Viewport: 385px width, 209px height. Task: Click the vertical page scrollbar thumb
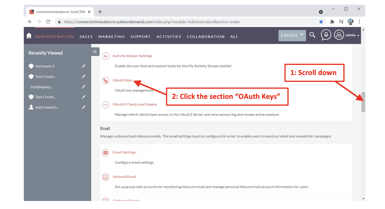click(363, 102)
